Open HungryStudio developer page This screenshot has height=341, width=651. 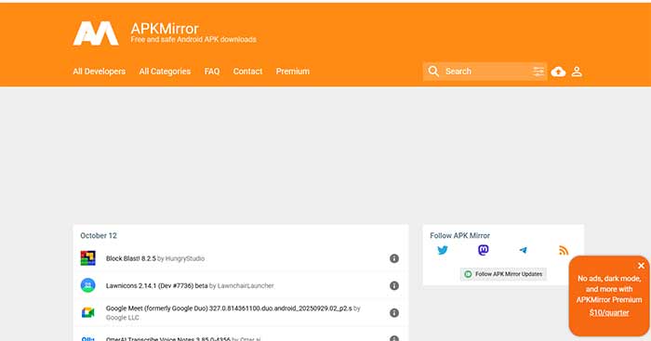click(x=185, y=258)
